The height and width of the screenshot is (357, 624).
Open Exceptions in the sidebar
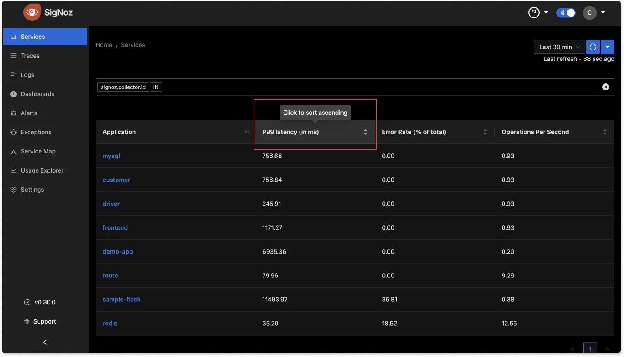(x=45, y=132)
